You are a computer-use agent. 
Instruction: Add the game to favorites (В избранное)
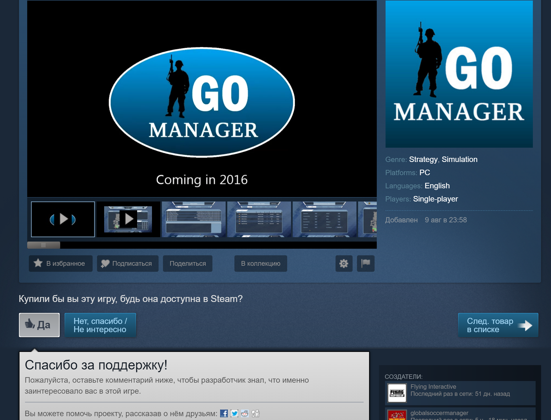pos(61,264)
